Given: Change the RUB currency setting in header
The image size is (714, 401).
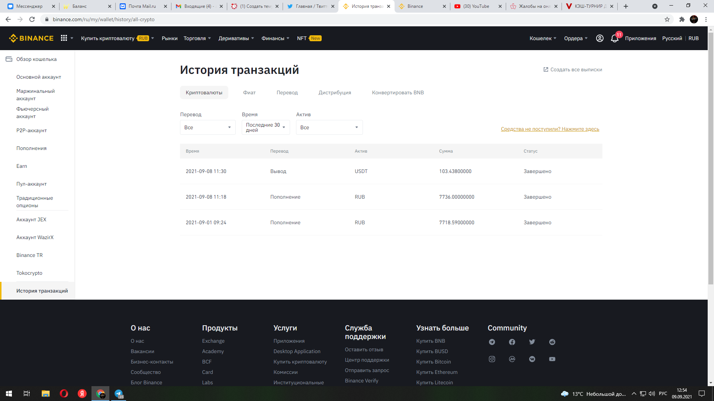Looking at the screenshot, I should (x=693, y=38).
